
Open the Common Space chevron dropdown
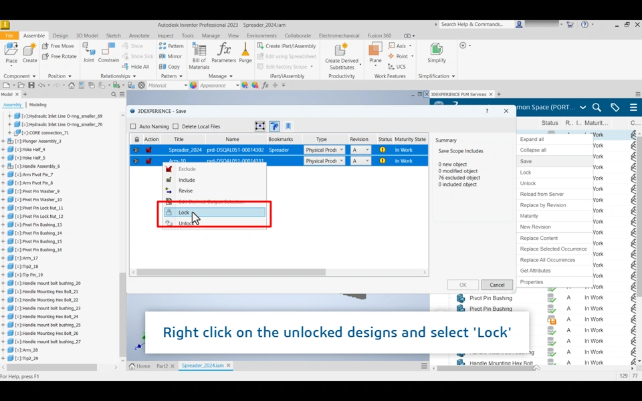[x=582, y=107]
